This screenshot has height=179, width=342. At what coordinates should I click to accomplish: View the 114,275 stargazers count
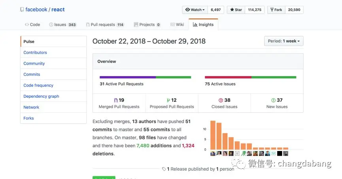click(255, 10)
